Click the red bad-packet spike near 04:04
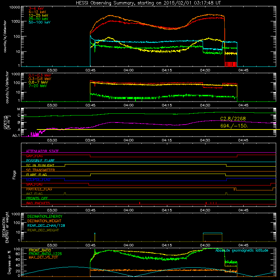Viewport: 280px width, 280px height. click(140, 203)
